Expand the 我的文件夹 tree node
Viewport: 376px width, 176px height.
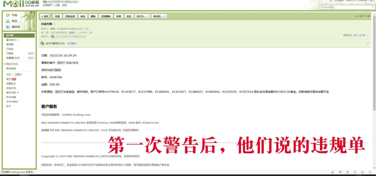(x=5, y=64)
